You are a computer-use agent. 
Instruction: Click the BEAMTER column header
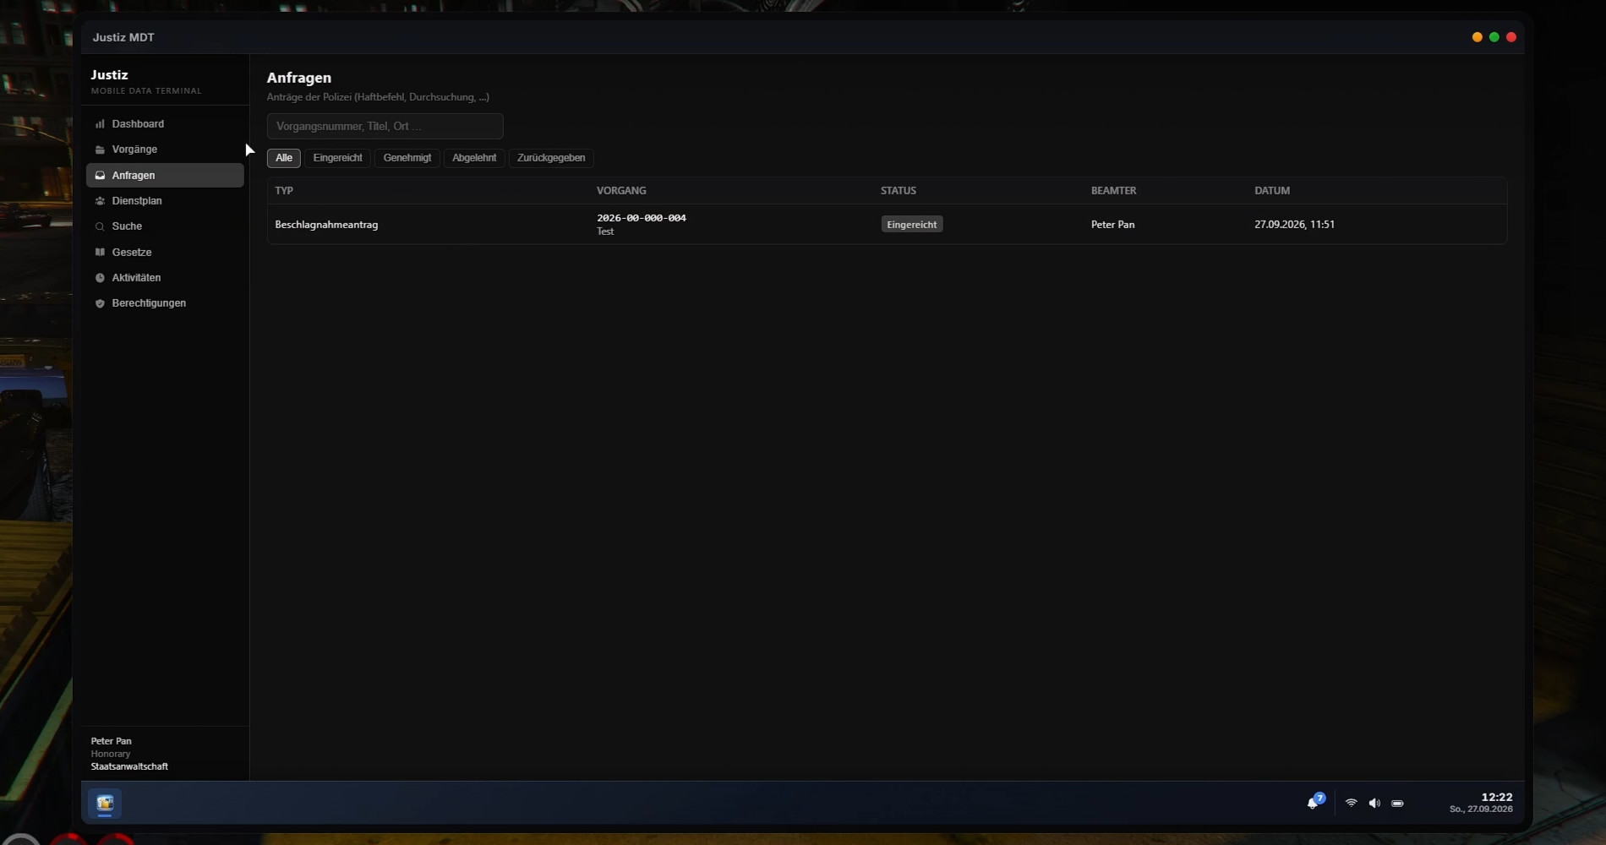point(1114,191)
